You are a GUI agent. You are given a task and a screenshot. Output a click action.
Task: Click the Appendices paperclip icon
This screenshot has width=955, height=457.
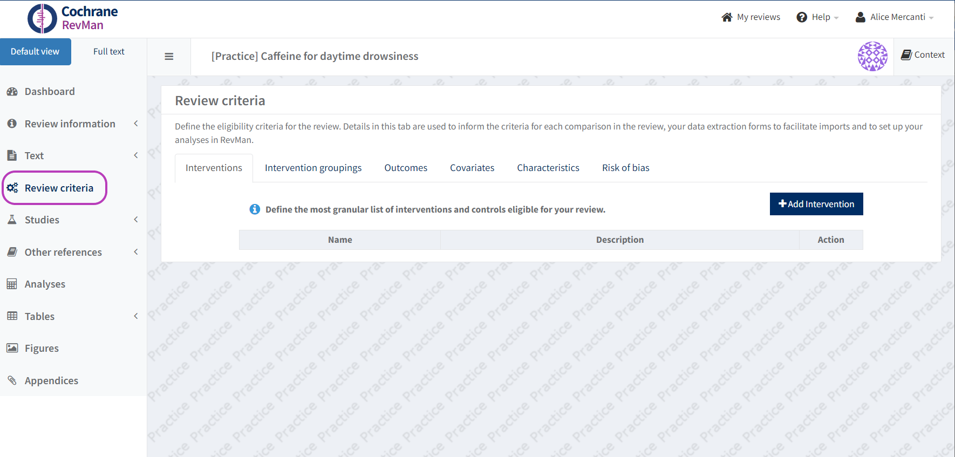tap(12, 380)
